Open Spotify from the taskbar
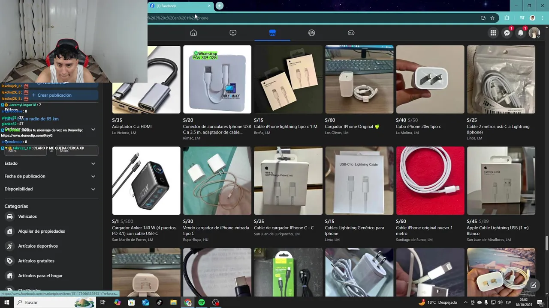 pyautogui.click(x=202, y=302)
